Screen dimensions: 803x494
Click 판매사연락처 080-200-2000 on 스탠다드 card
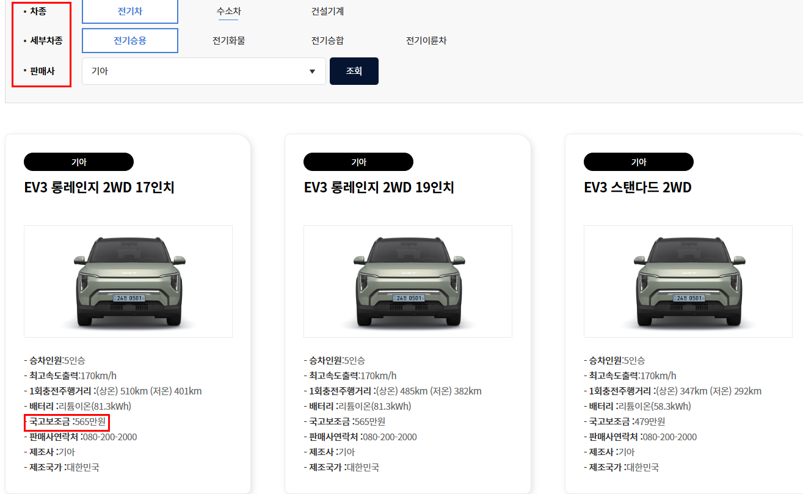coord(641,437)
